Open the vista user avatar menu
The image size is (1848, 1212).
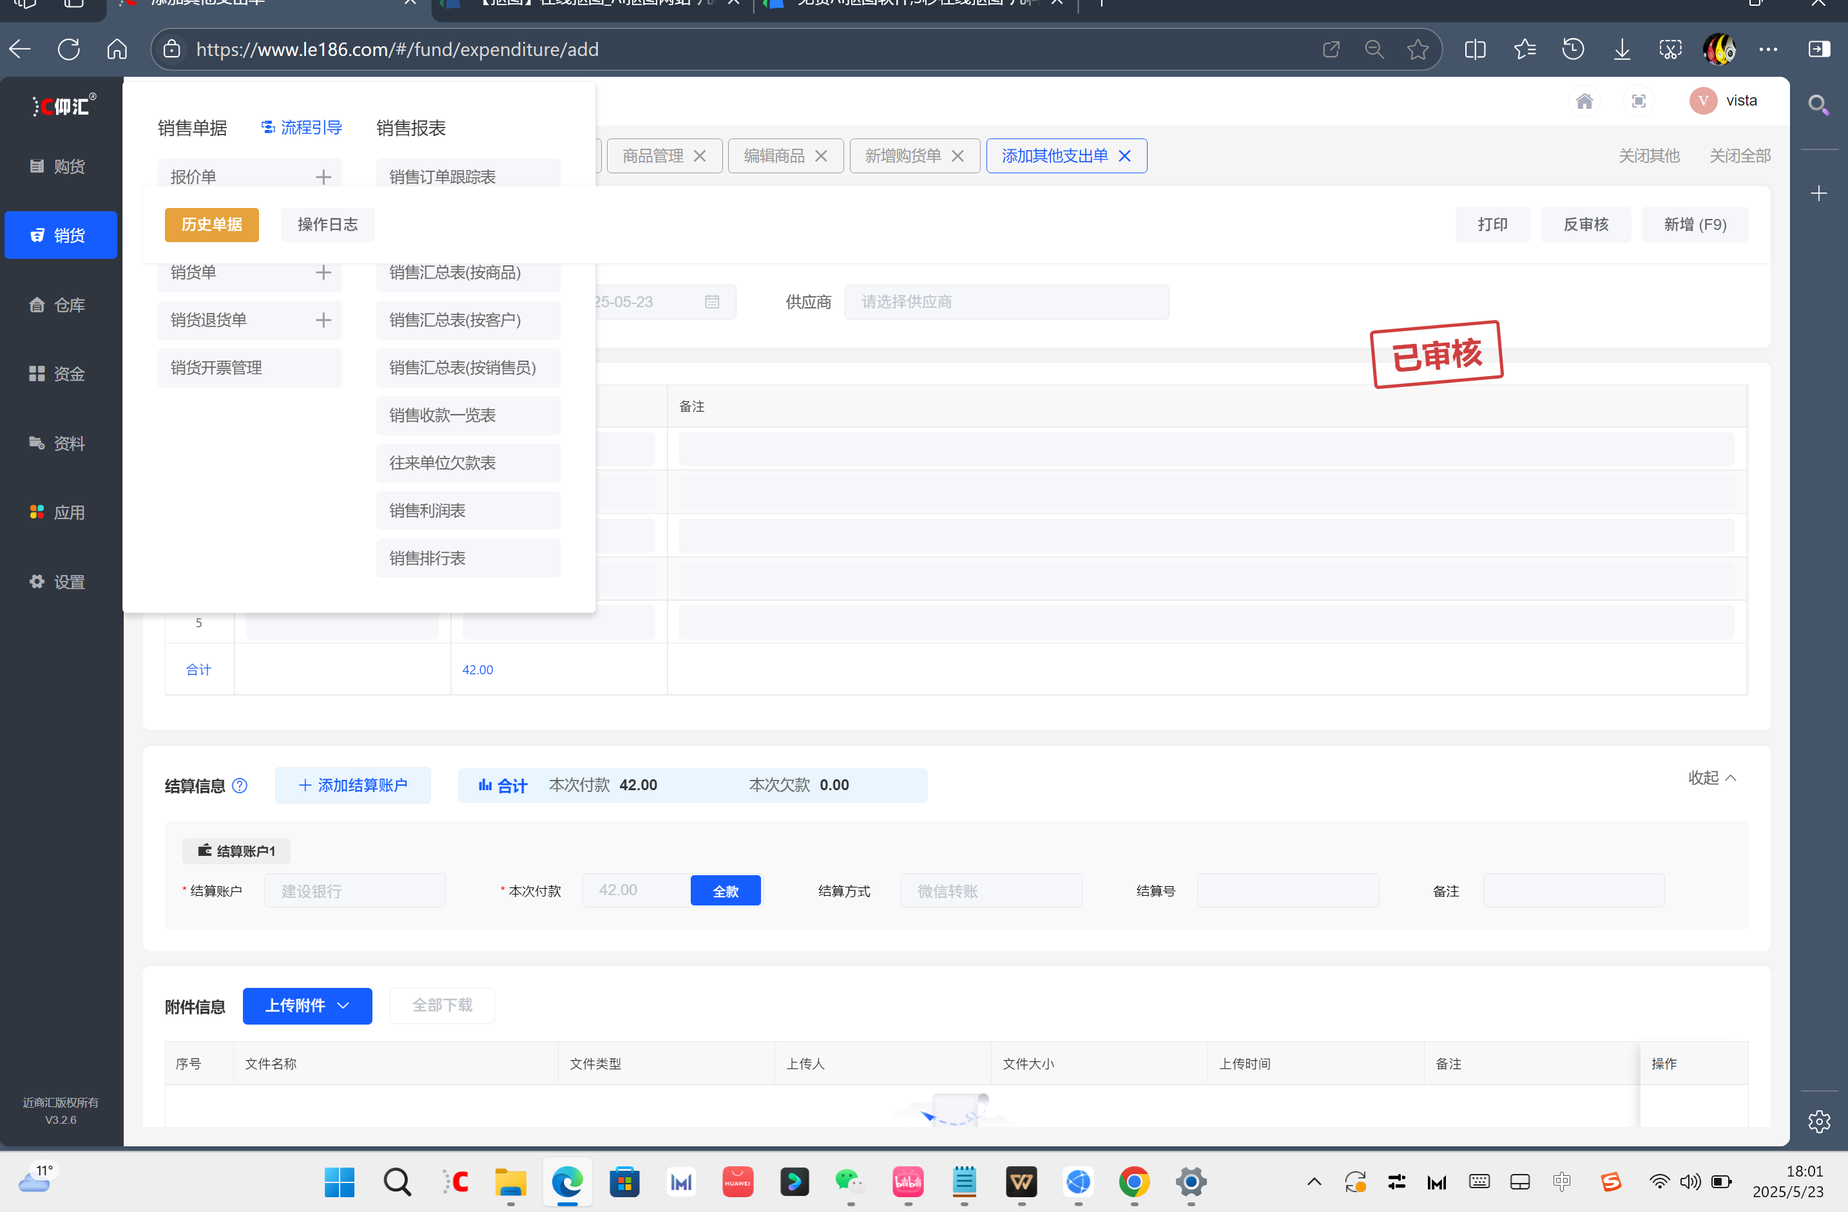(1722, 101)
